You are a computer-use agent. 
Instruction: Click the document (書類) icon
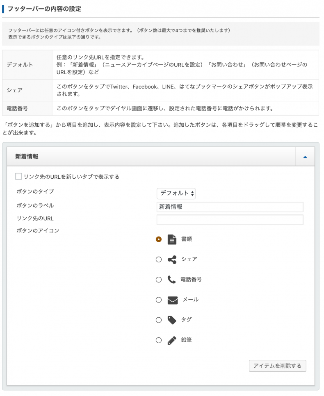point(172,239)
